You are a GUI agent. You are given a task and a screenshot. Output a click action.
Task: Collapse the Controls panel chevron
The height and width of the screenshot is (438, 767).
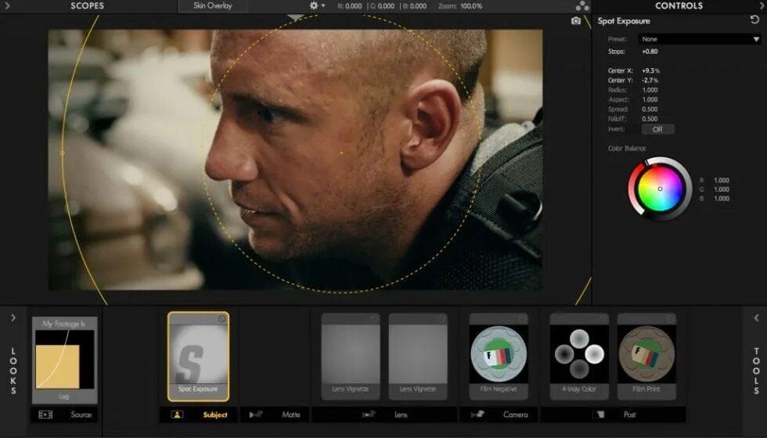tap(762, 6)
